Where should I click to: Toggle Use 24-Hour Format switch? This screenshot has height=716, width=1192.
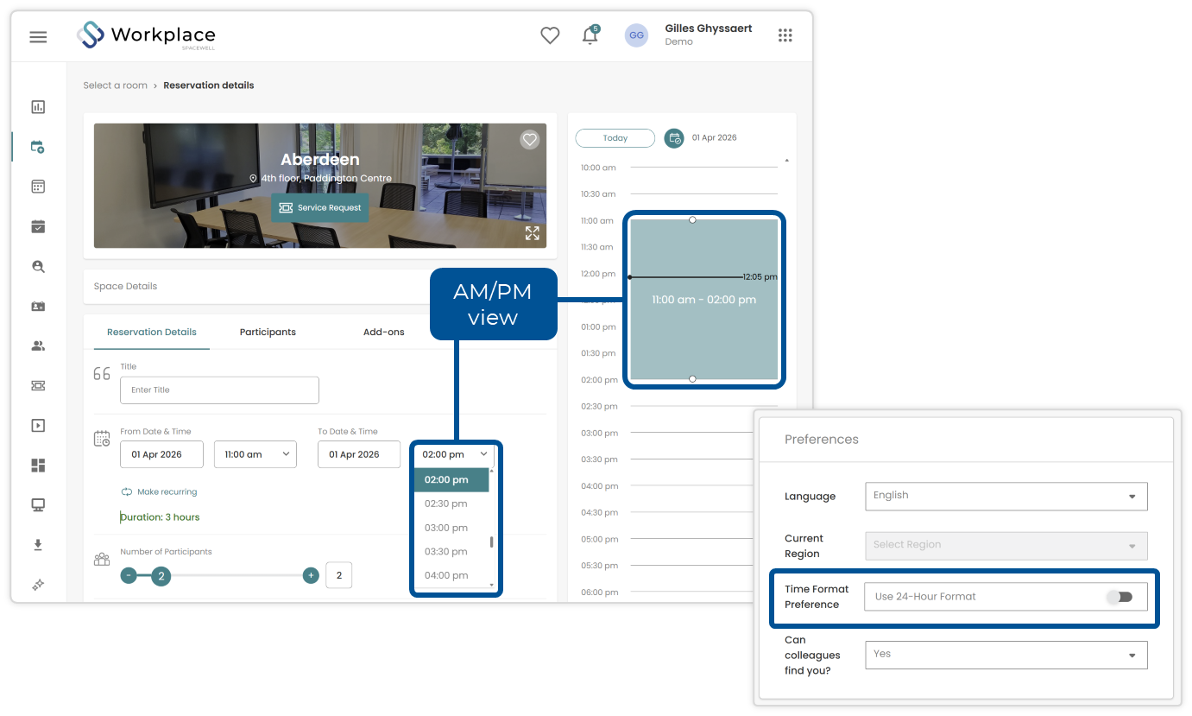pyautogui.click(x=1119, y=597)
